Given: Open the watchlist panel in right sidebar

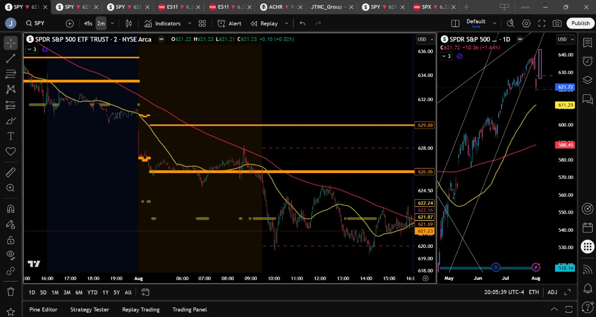Looking at the screenshot, I should (x=587, y=43).
